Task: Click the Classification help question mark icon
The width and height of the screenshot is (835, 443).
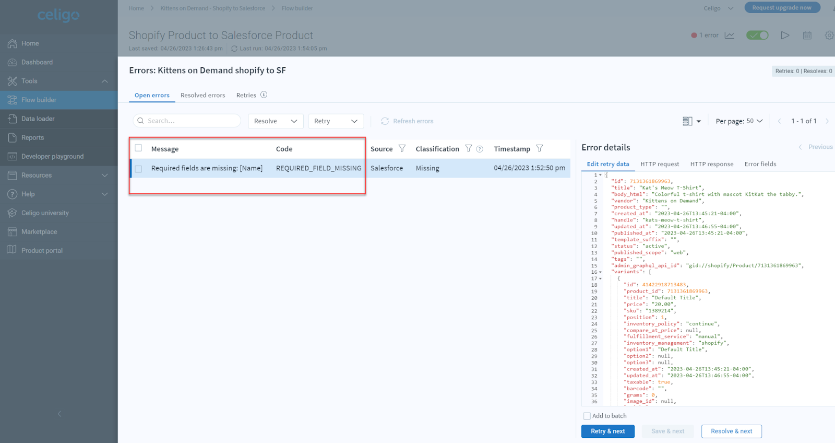Action: coord(480,149)
